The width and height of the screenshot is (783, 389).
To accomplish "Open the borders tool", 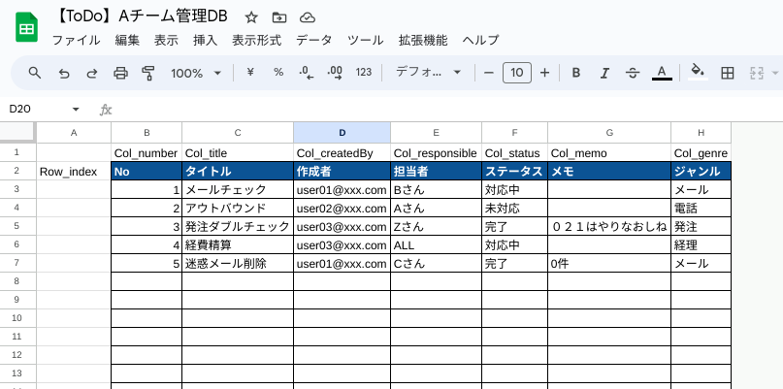I will [728, 73].
